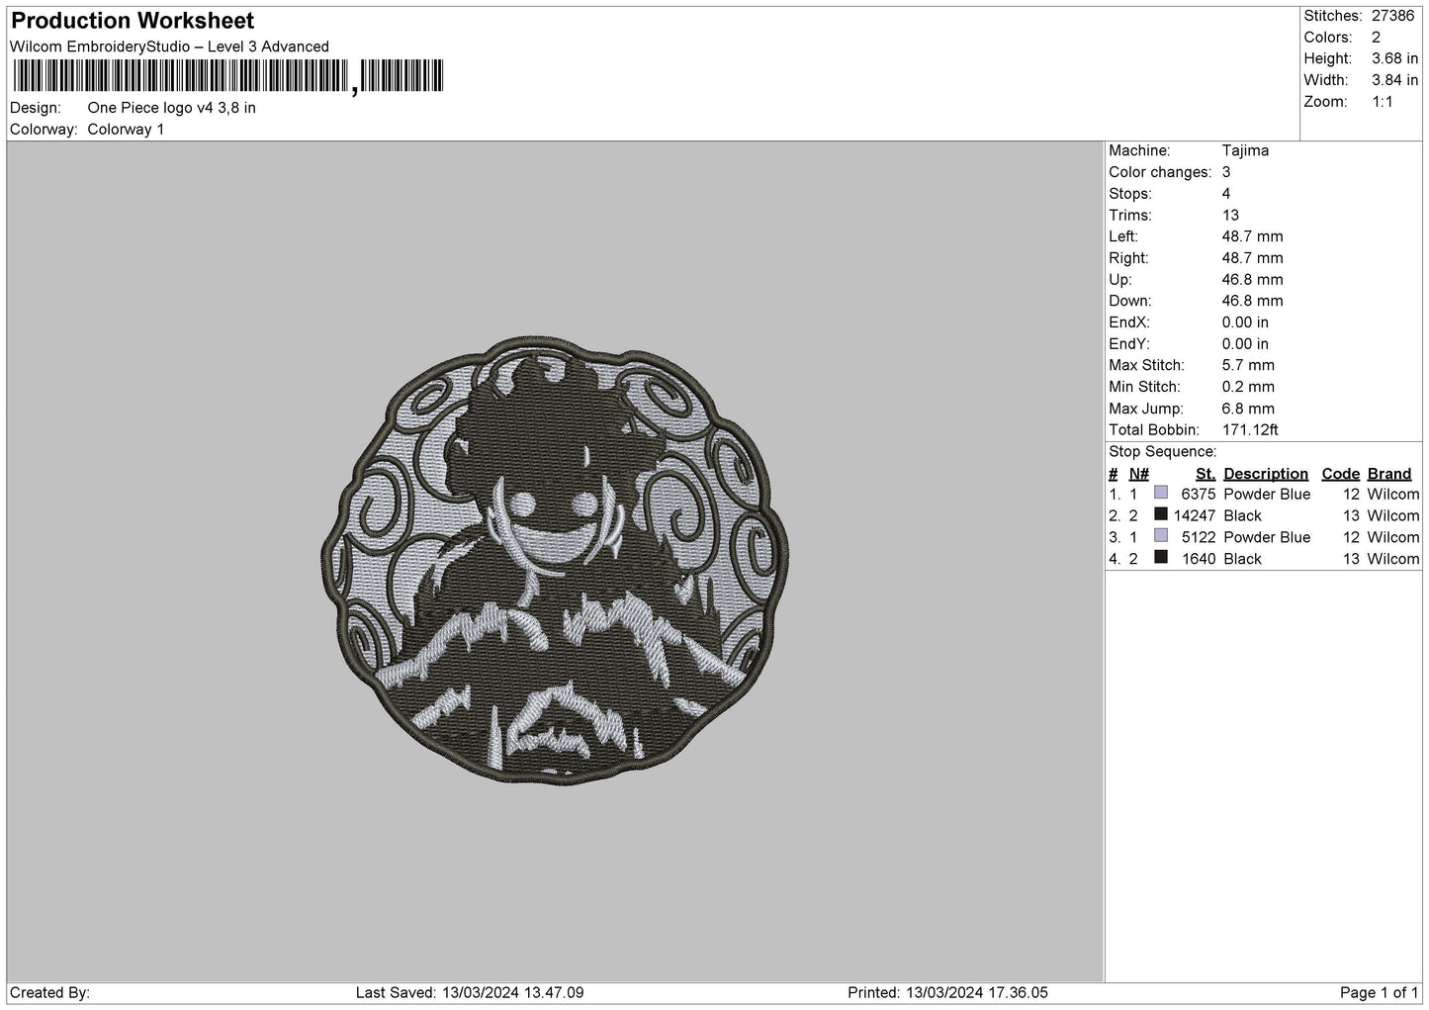This screenshot has height=1010, width=1429.
Task: Select the Right value 48.7 mm
Action: click(x=1252, y=258)
